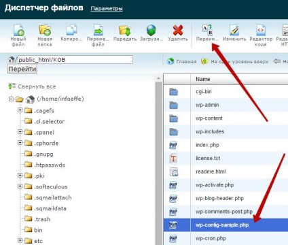Expand the .cpanel folder node

[20, 132]
